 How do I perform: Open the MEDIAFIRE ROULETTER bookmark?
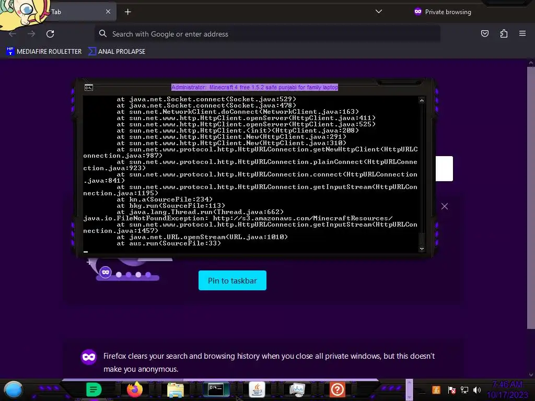(x=44, y=52)
